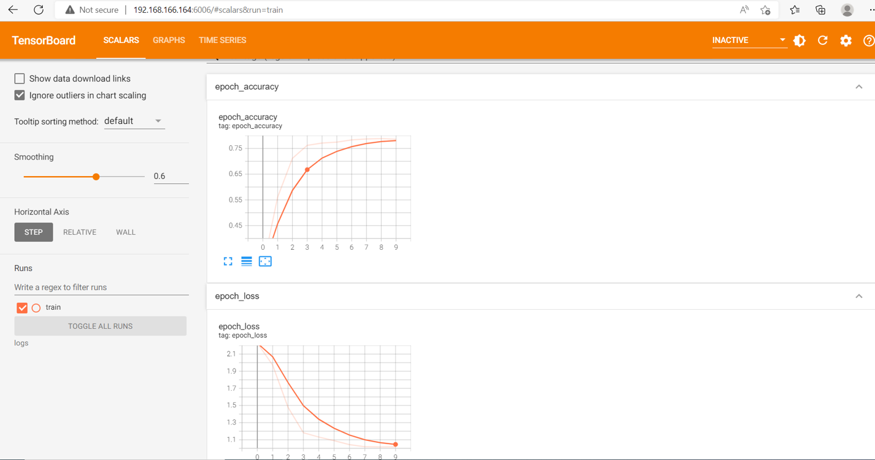The image size is (875, 460).
Task: Toggle y-axis log scale on epoch_accuracy chart
Action: pyautogui.click(x=246, y=261)
